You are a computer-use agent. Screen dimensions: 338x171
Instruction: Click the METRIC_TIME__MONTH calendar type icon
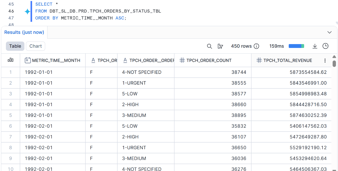(27, 60)
